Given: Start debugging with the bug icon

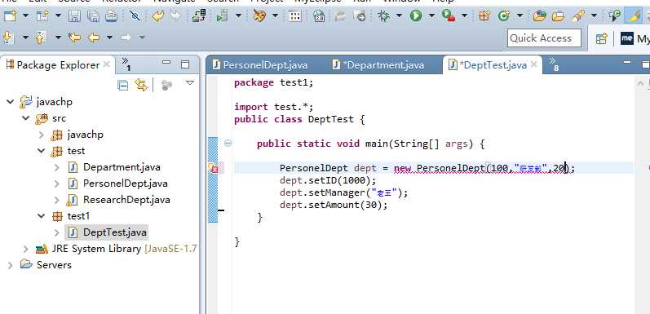Looking at the screenshot, I should coord(384,16).
